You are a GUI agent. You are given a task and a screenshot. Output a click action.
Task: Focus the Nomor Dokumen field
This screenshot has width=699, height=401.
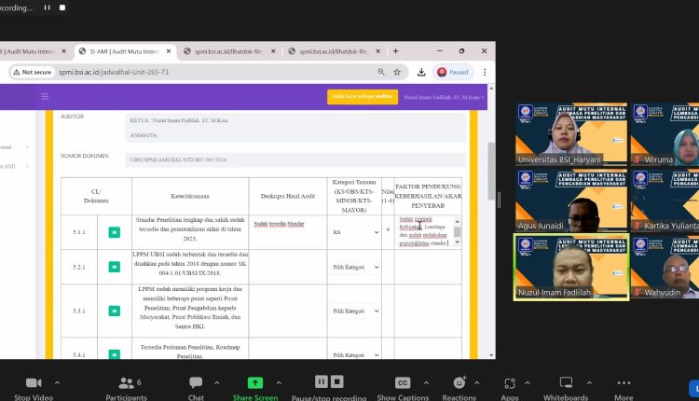pos(295,159)
